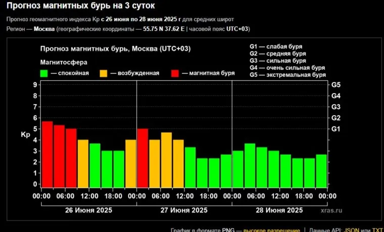Click the '26 Июня 2025' date label
384x232 pixels.
pos(89,210)
